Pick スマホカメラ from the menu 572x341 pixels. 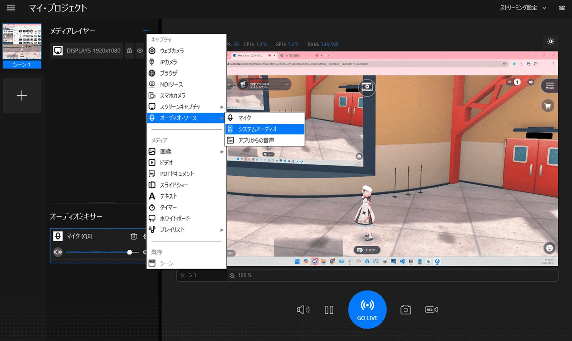point(186,96)
